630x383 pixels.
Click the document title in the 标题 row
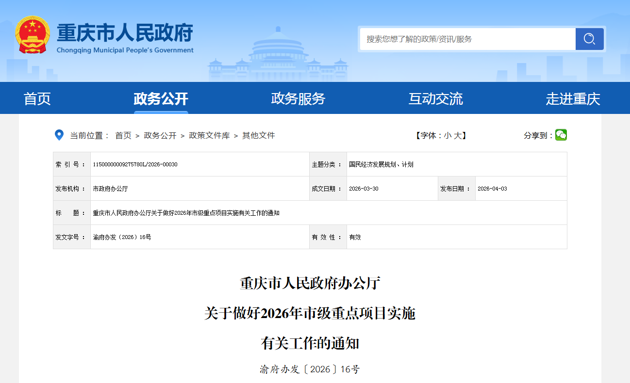(186, 213)
